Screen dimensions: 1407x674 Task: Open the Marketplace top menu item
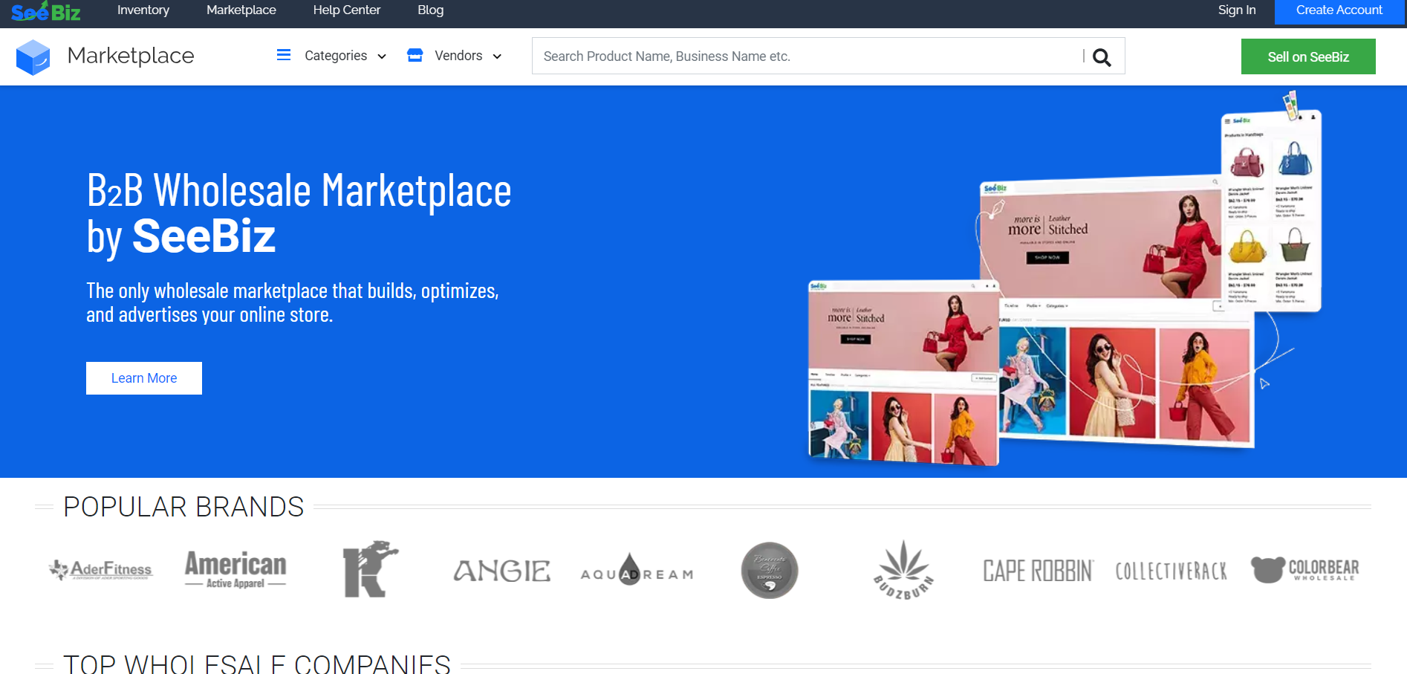point(241,10)
